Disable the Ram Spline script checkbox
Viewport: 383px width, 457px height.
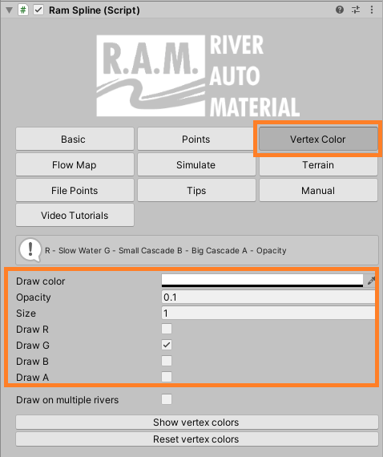pyautogui.click(x=38, y=10)
